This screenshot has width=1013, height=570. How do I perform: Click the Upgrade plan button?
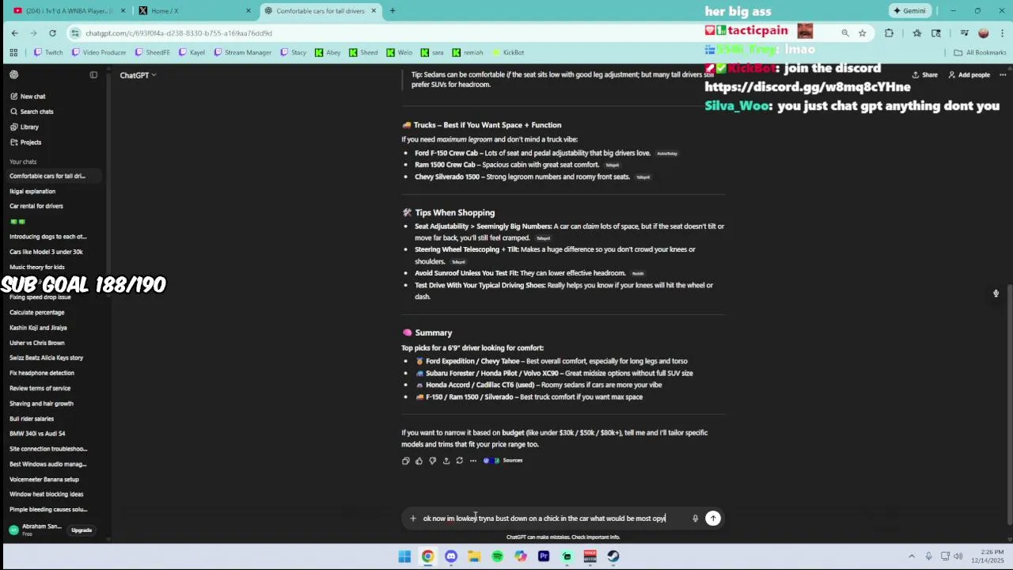click(82, 530)
